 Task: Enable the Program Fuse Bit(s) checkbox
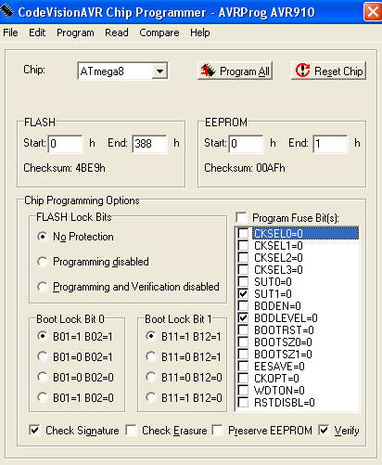pos(241,217)
